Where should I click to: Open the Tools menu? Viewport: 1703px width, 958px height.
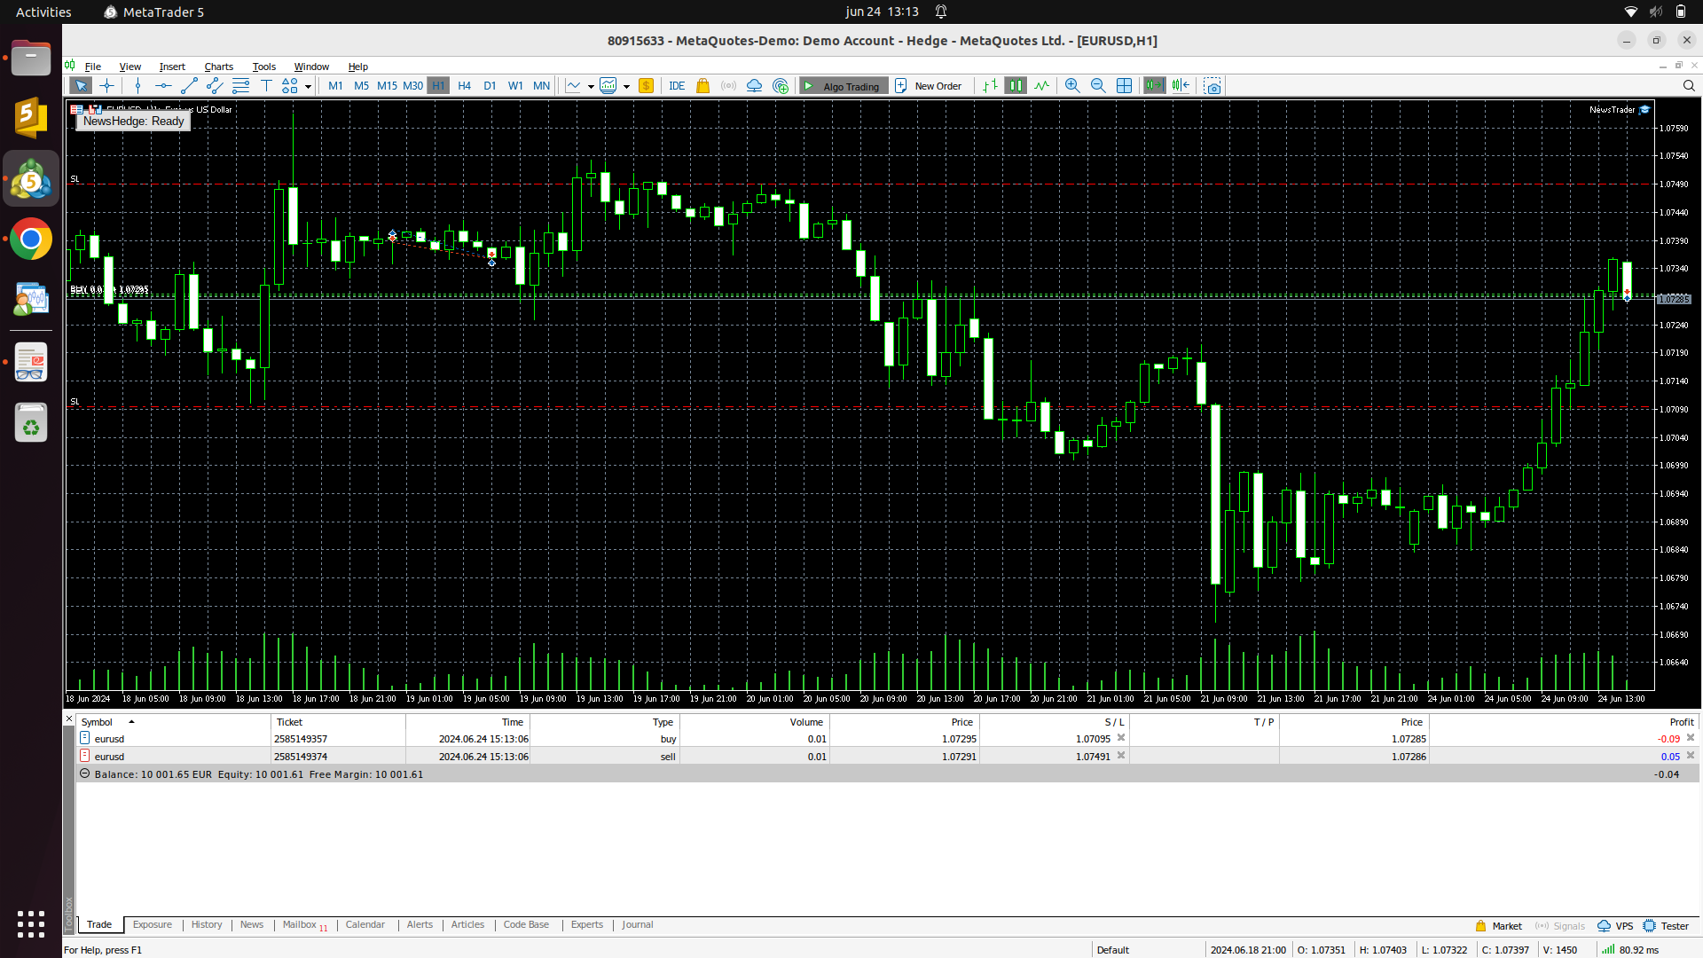point(263,67)
